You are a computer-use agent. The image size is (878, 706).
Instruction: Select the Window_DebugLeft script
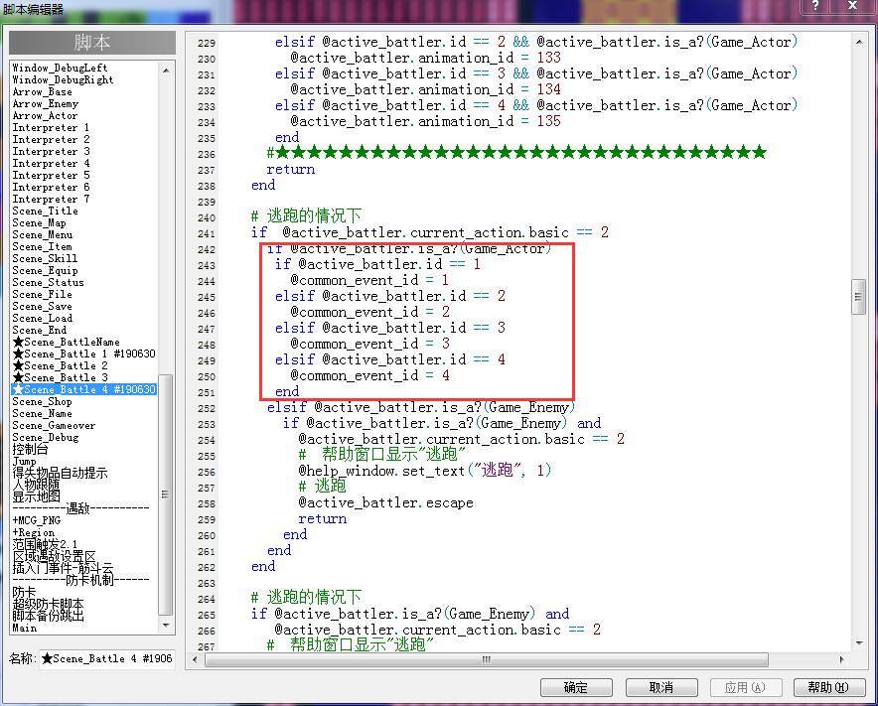click(x=60, y=68)
